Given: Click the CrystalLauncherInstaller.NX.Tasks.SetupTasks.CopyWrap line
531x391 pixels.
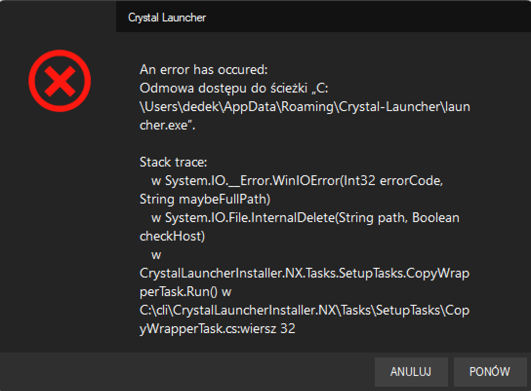Looking at the screenshot, I should [x=305, y=273].
